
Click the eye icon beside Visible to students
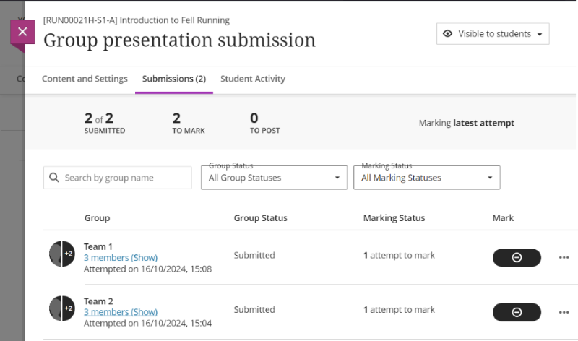click(448, 34)
